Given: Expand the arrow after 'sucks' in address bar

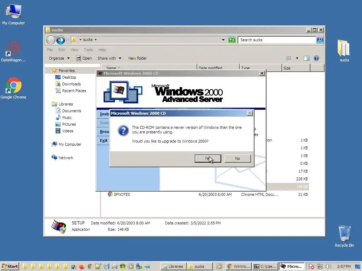Looking at the screenshot, I should (95, 40).
